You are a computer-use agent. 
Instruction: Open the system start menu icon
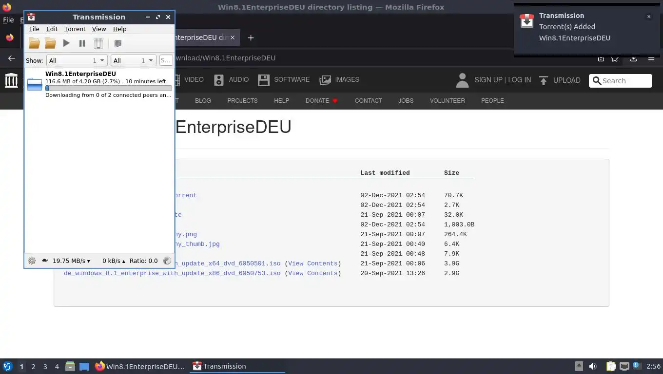pyautogui.click(x=7, y=366)
